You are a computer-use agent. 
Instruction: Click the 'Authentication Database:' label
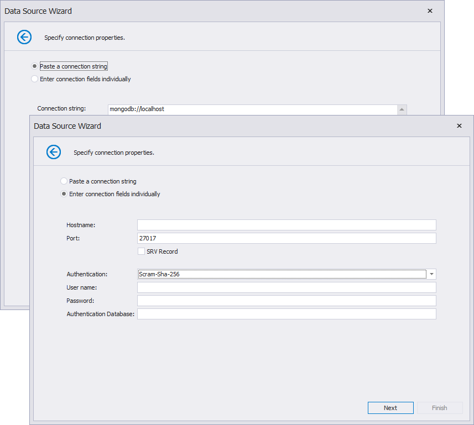100,314
